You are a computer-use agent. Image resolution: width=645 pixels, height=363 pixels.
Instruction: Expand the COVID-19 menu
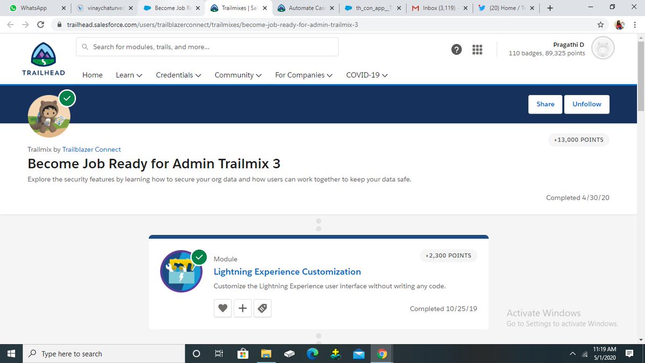(367, 75)
